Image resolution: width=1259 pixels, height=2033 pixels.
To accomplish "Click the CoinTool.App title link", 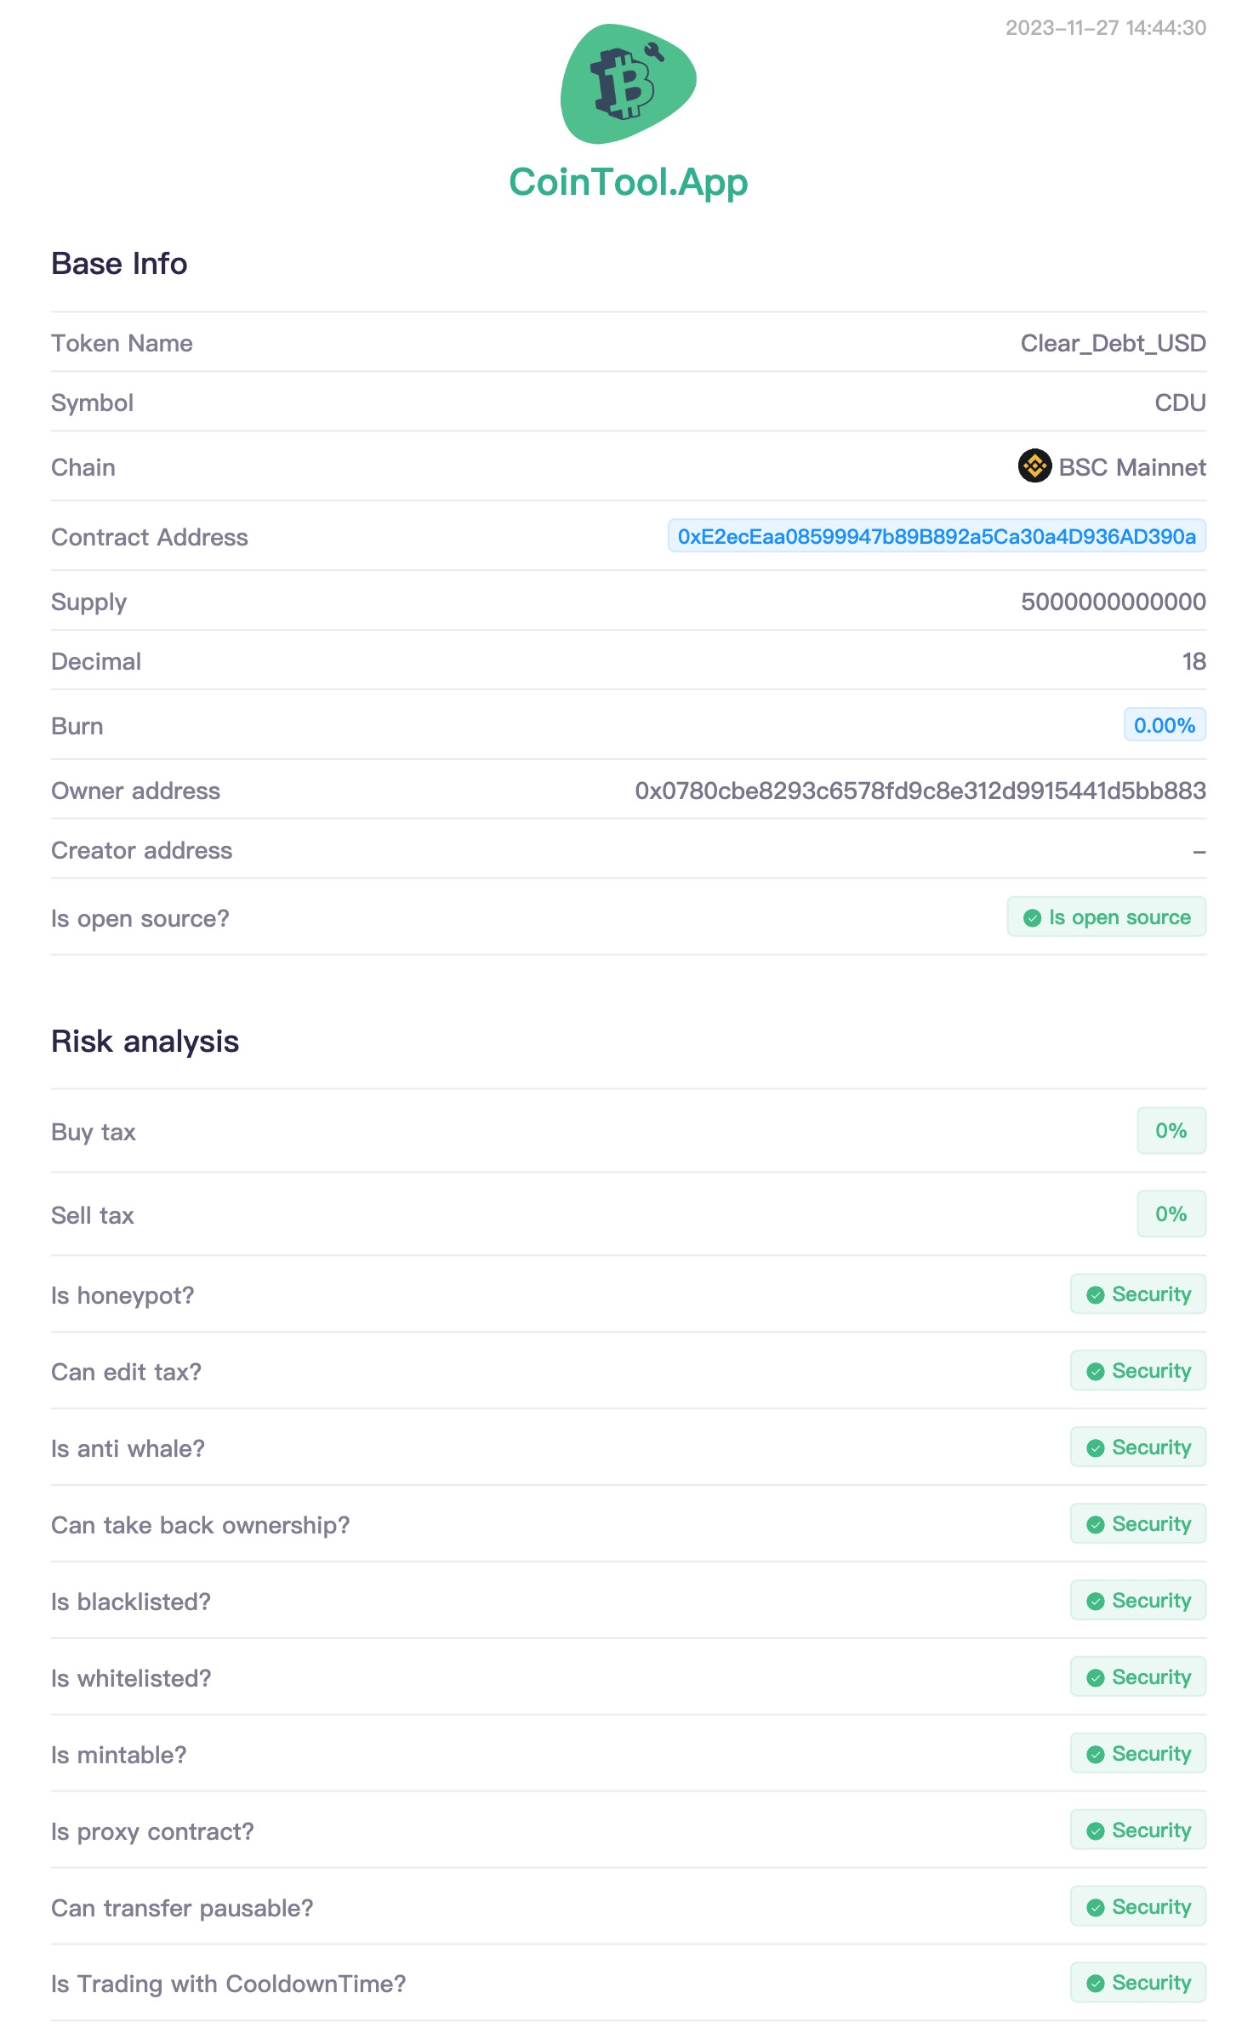I will coord(628,182).
